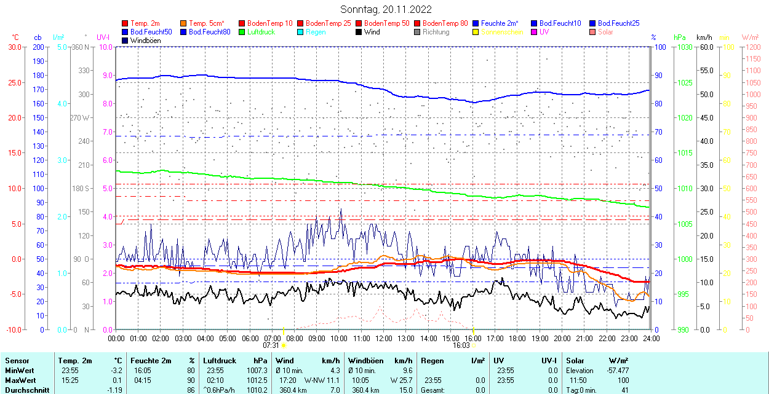
Task: Click the 12:00 time axis label
Action: [384, 338]
